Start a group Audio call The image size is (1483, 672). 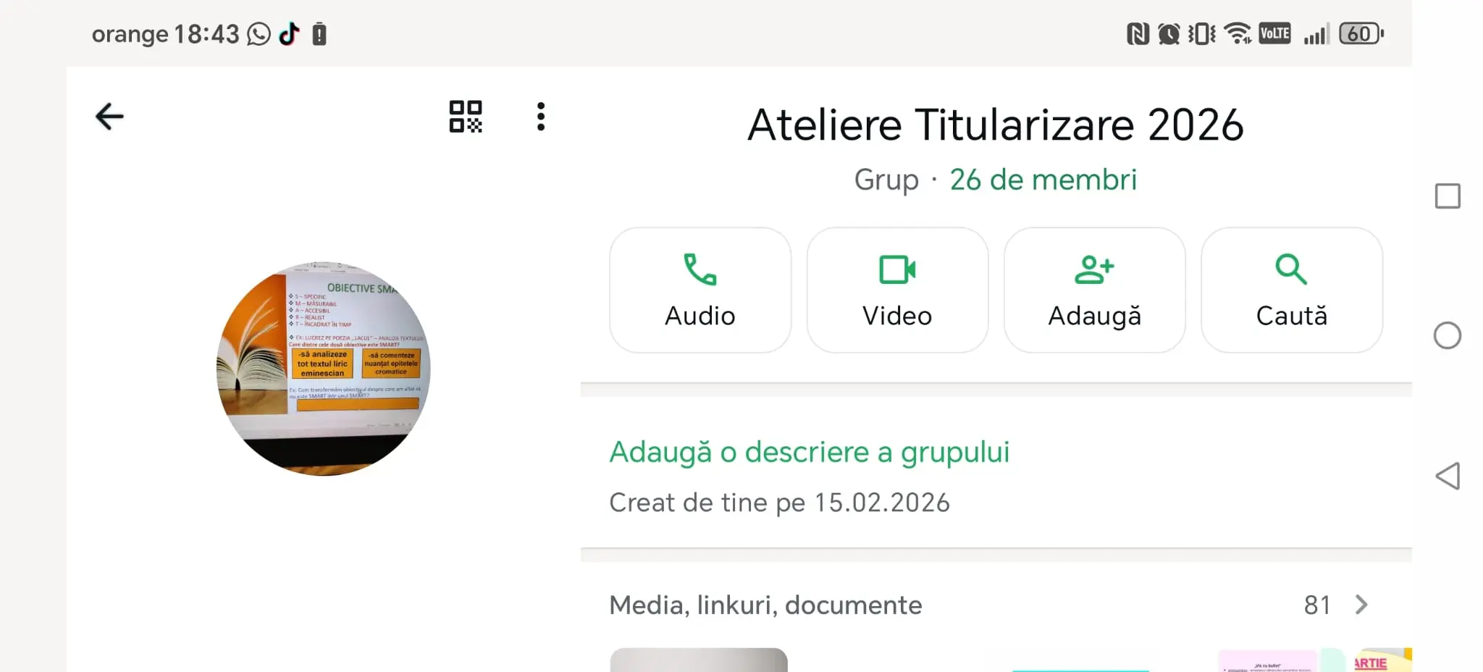click(700, 290)
